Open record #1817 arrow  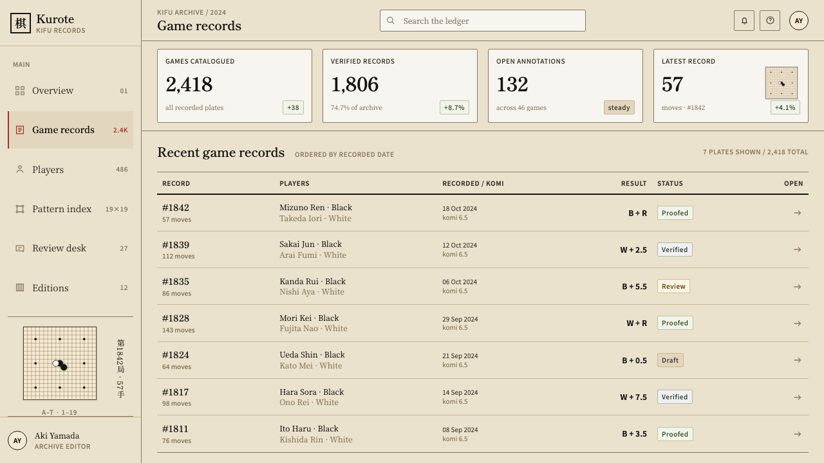point(798,397)
